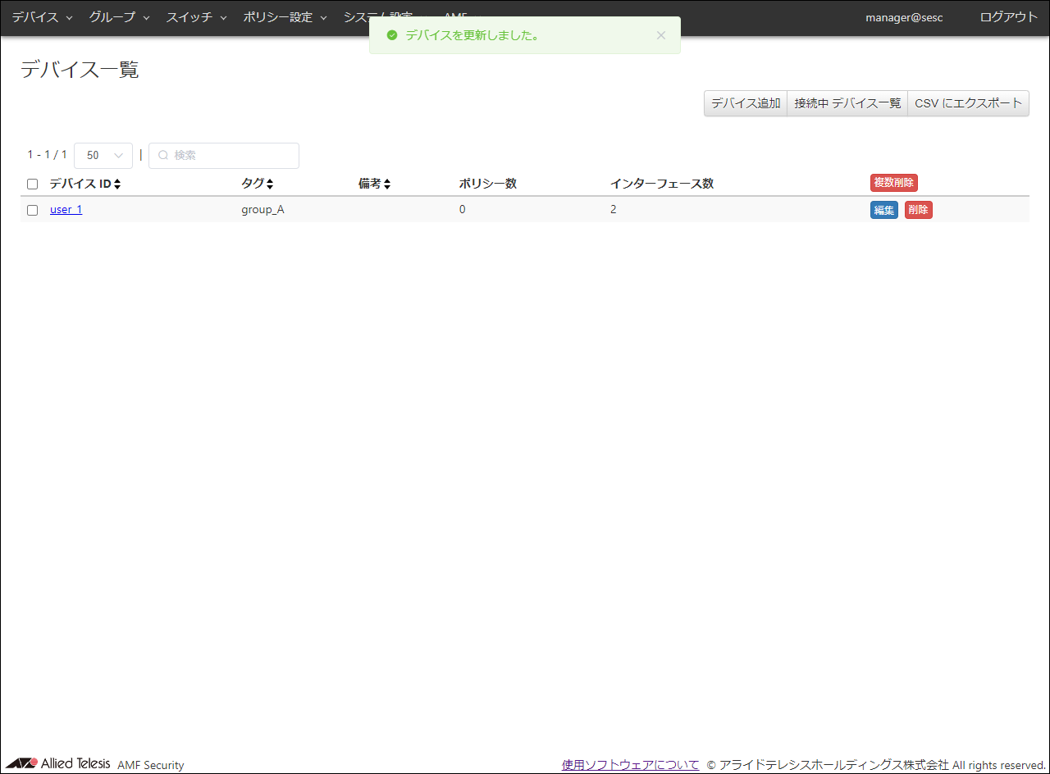Open the ポリシー設定 menu

(x=285, y=17)
